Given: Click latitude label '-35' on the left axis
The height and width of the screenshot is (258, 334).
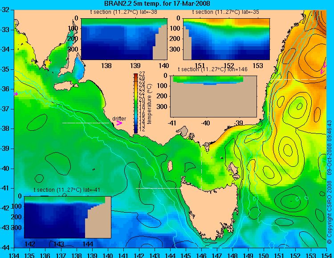Looking at the screenshot, I should pyautogui.click(x=5, y=69).
